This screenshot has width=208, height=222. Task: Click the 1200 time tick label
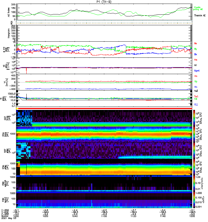192,216
